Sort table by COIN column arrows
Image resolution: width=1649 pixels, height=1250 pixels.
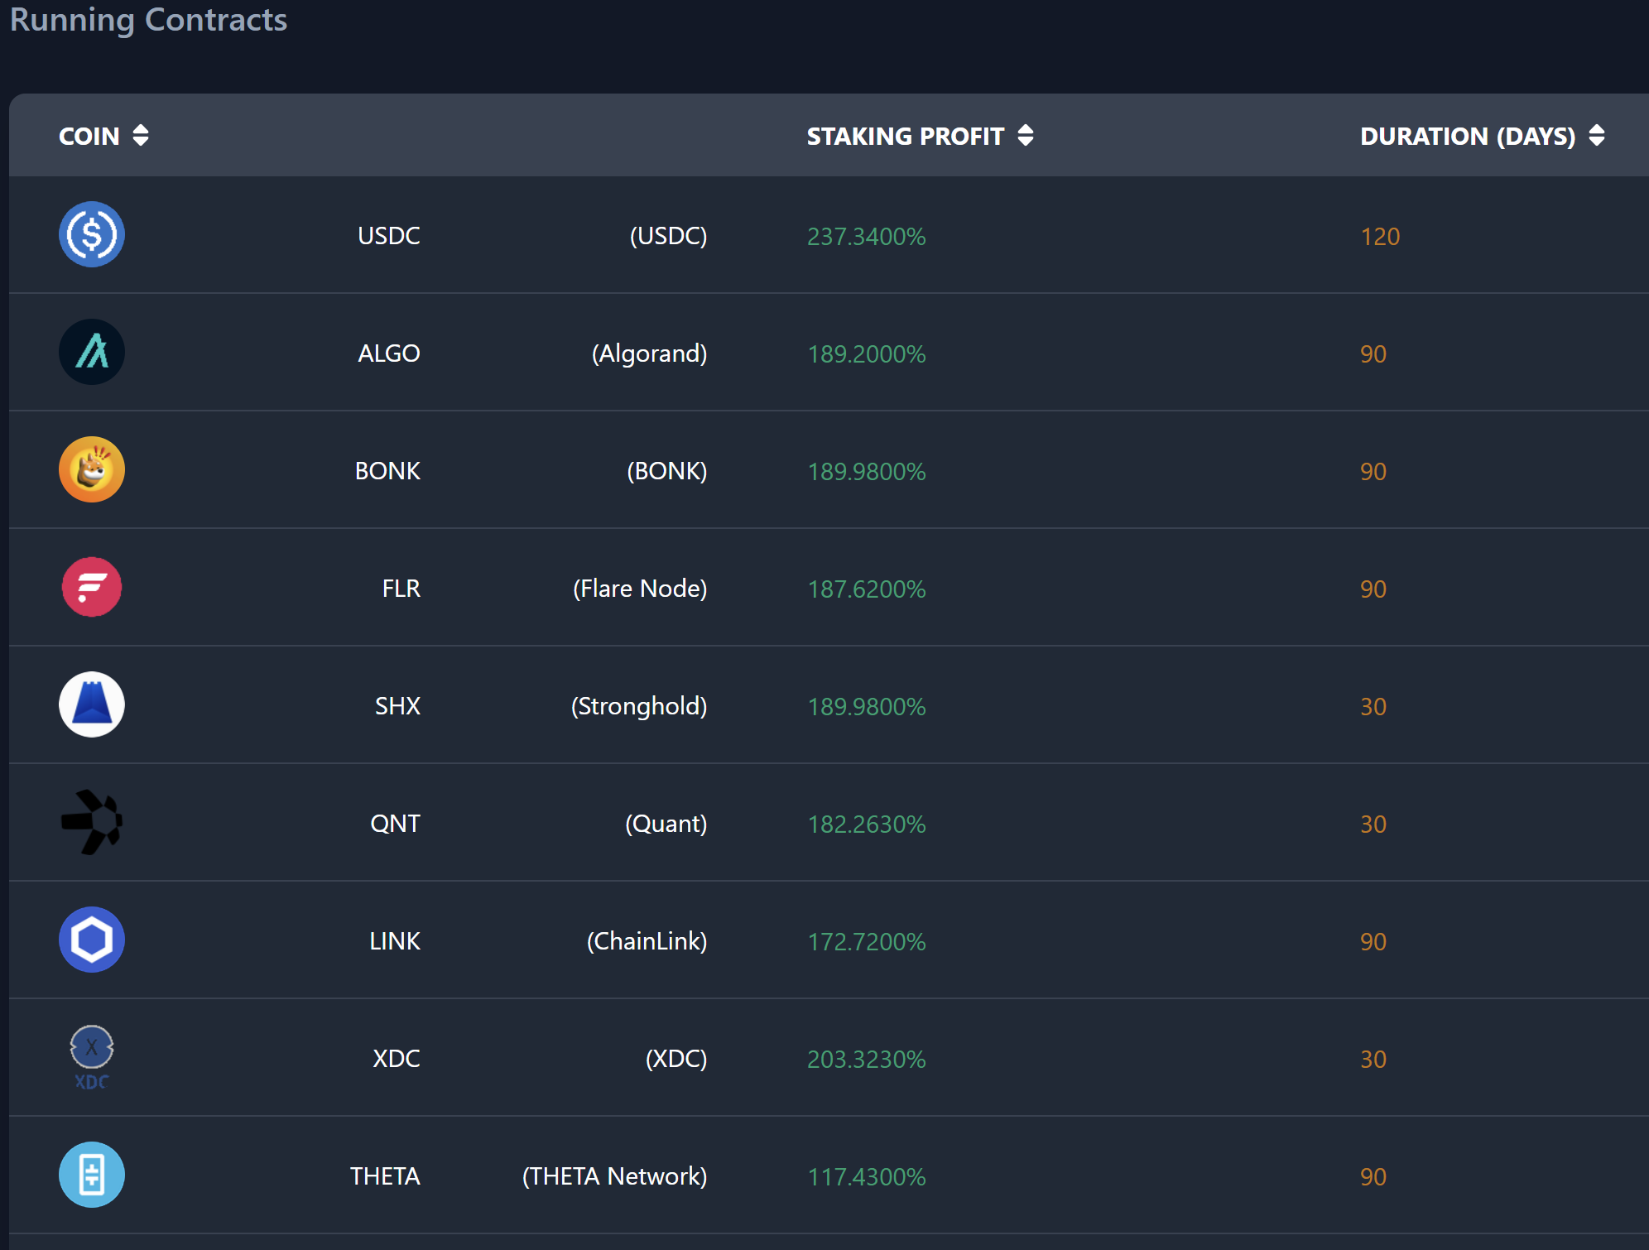pyautogui.click(x=141, y=136)
